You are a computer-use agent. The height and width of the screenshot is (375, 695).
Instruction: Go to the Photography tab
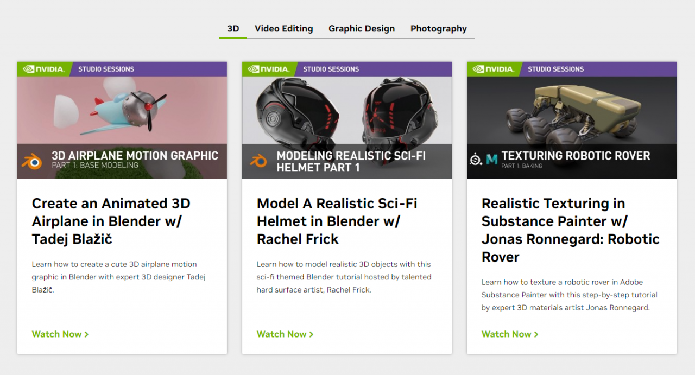pos(438,29)
